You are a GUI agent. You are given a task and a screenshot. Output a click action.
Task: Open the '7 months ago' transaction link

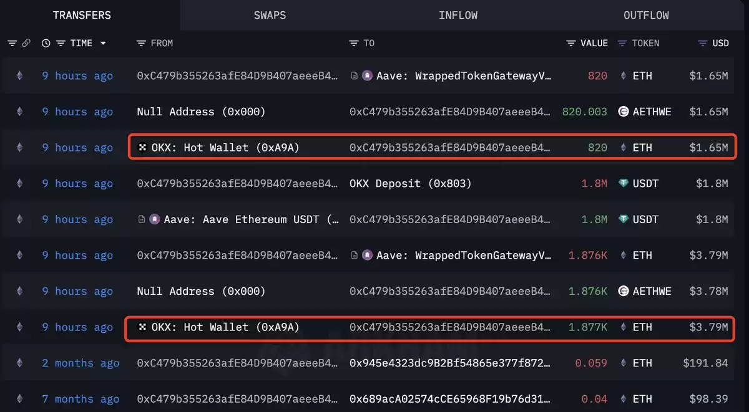[x=81, y=399]
